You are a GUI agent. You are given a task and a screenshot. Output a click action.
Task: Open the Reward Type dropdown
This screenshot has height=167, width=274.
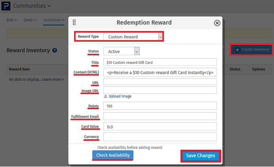[133, 37]
